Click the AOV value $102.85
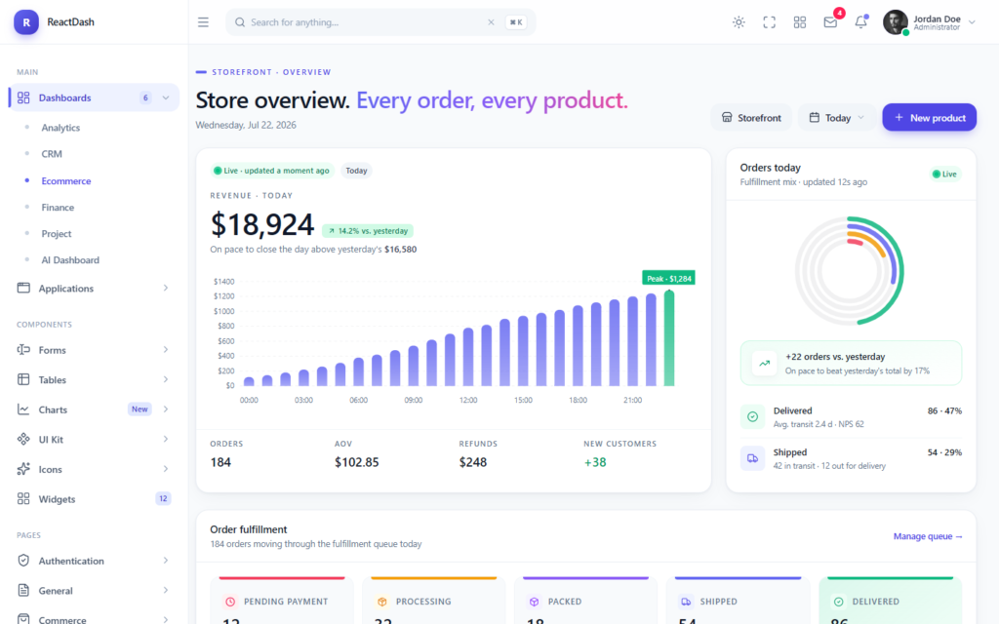Viewport: 999px width, 624px height. 357,462
